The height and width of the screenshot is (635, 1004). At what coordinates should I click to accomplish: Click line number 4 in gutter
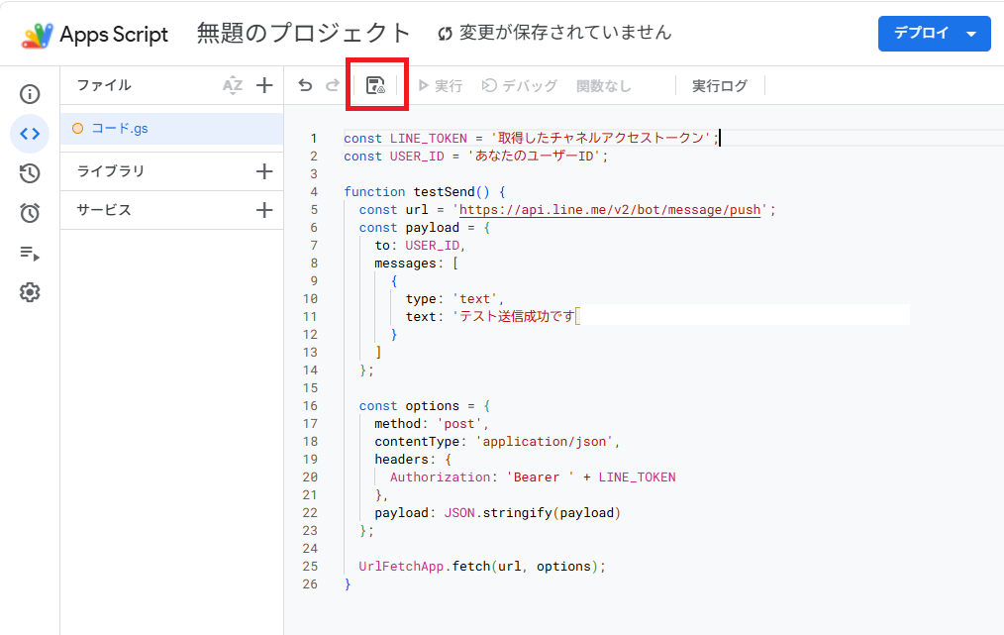[x=314, y=191]
